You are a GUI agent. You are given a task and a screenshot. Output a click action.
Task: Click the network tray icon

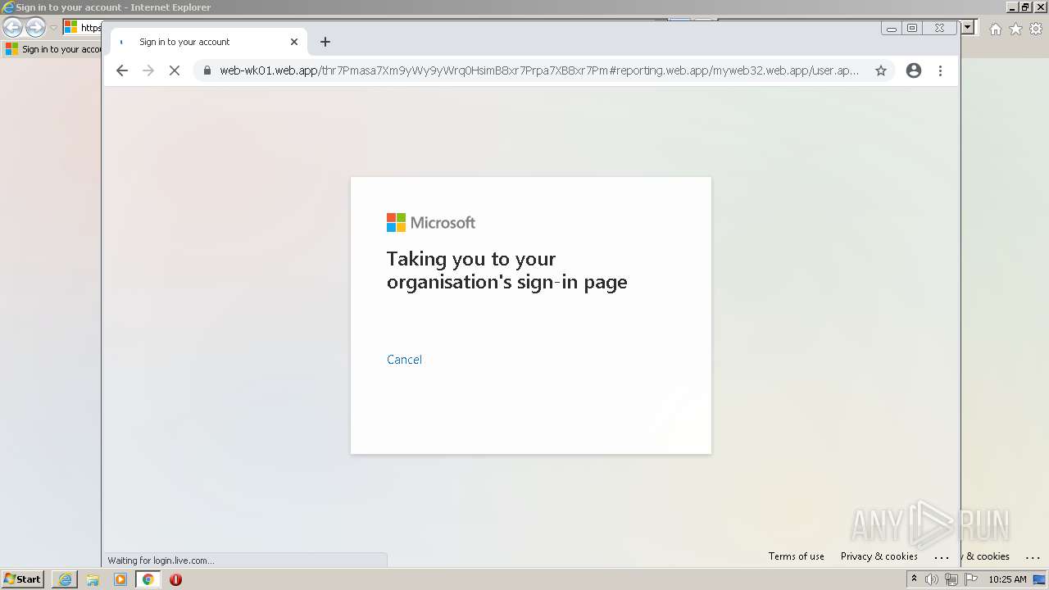[951, 579]
